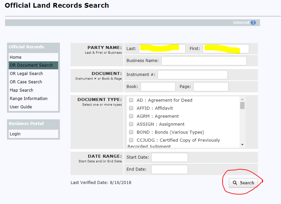Toggle the CCJUDG Certified Copy checkbox
The image size is (281, 204).
click(131, 140)
